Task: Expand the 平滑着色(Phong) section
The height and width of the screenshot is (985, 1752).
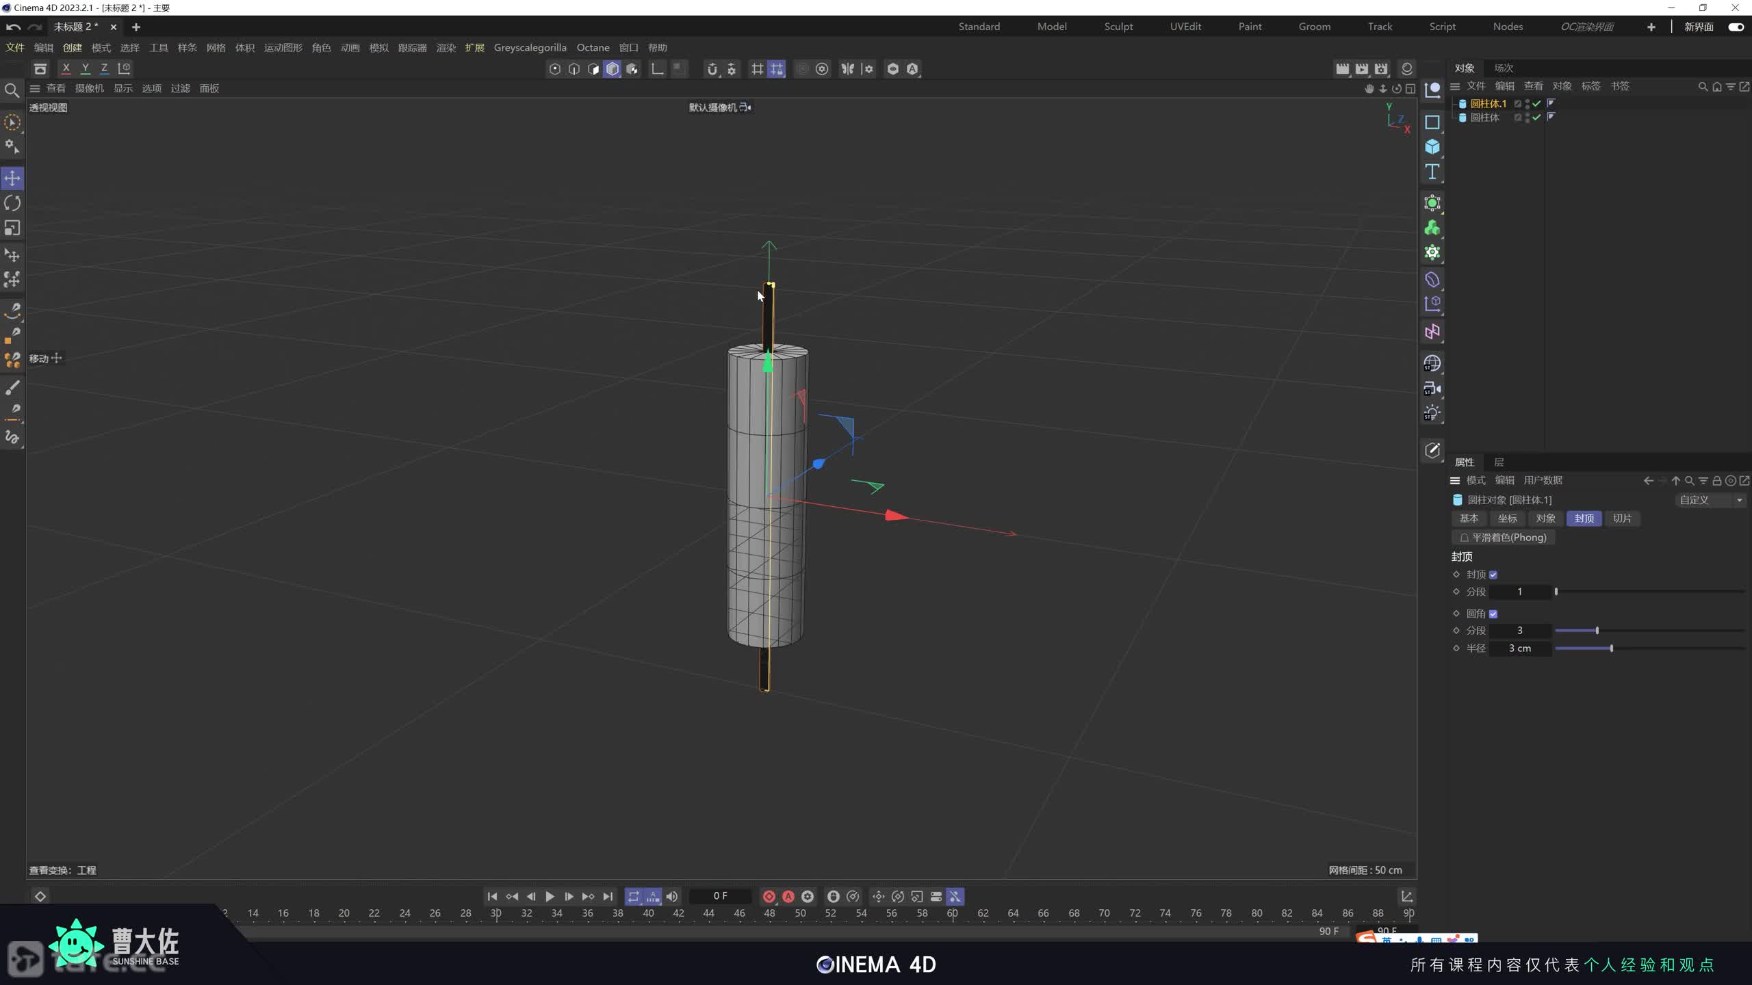Action: pyautogui.click(x=1504, y=538)
